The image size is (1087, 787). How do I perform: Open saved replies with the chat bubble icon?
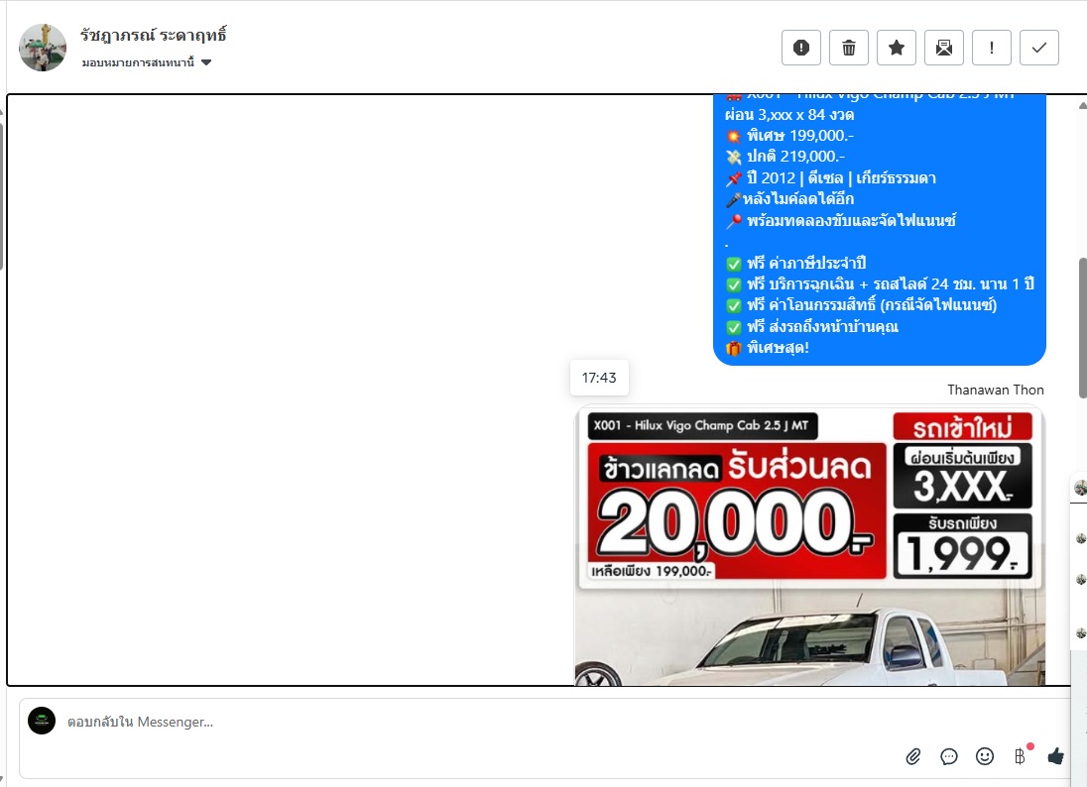(x=949, y=756)
